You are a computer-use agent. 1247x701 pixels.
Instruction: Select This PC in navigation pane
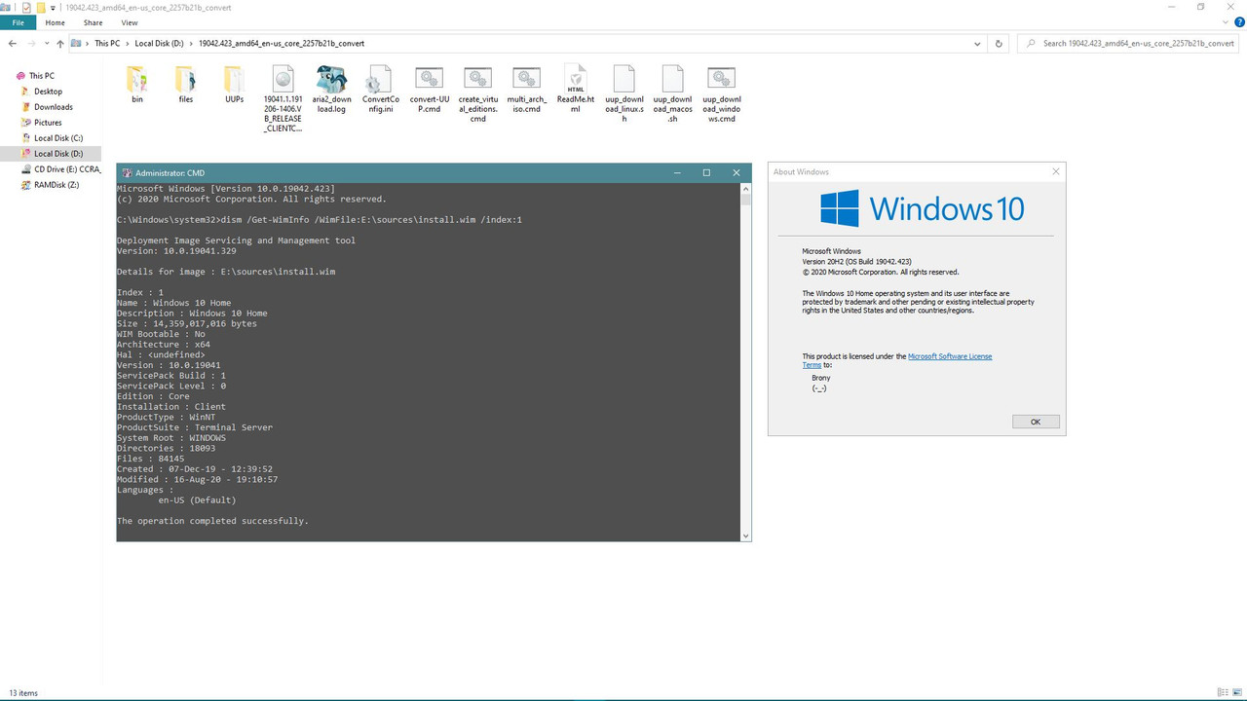[42, 76]
